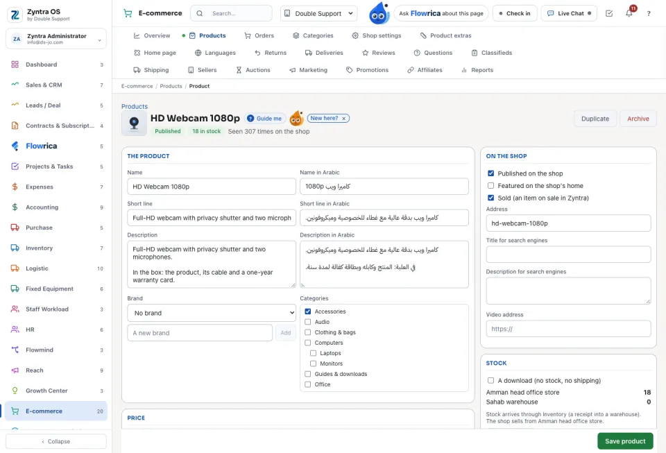
Task: Open Sales & CRM sidebar icon
Action: pyautogui.click(x=15, y=85)
